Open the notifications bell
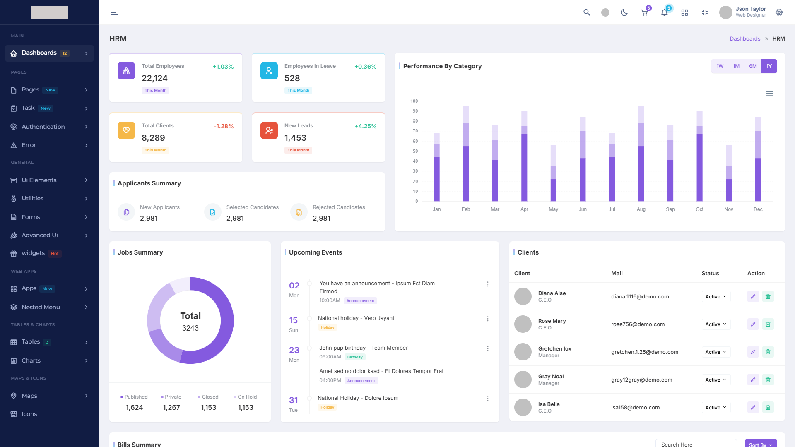This screenshot has height=447, width=795. 664,12
